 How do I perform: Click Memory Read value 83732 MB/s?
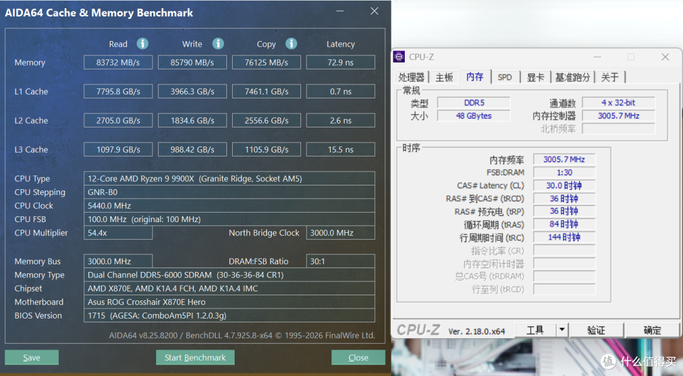(118, 62)
